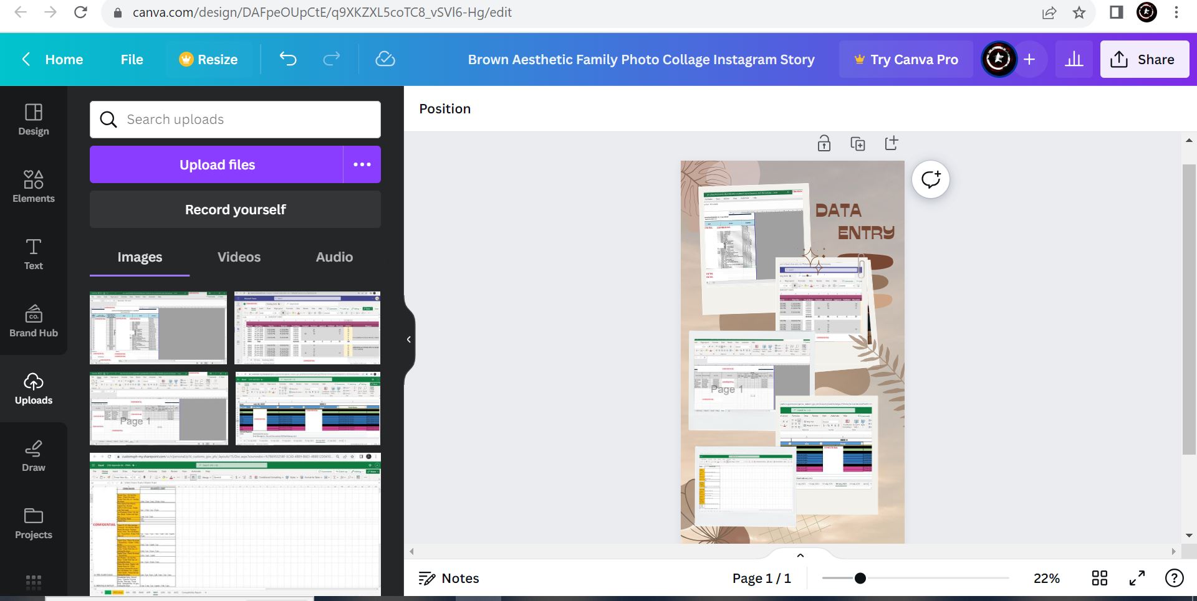Click the Redo arrow
The height and width of the screenshot is (601, 1197).
(332, 59)
